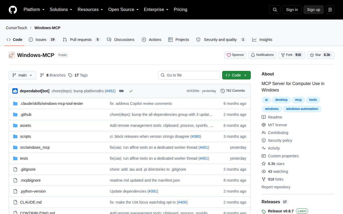Click the MIT license scale icon

(x=264, y=125)
